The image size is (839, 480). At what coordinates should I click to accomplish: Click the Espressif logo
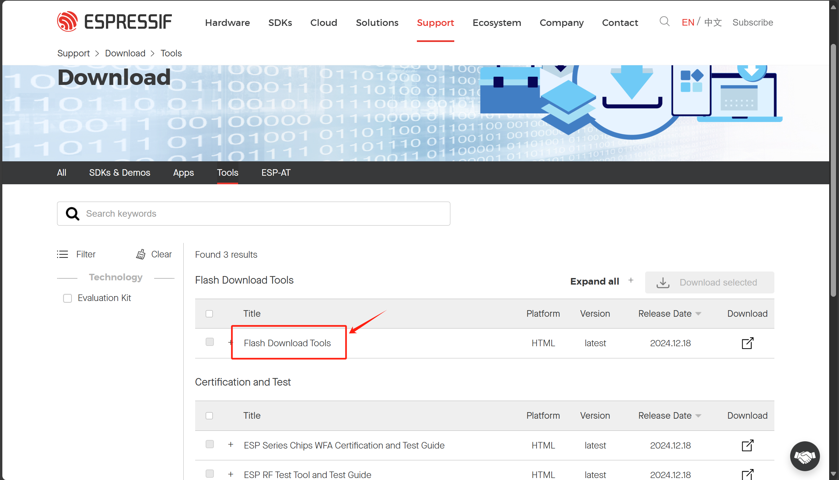(x=114, y=22)
